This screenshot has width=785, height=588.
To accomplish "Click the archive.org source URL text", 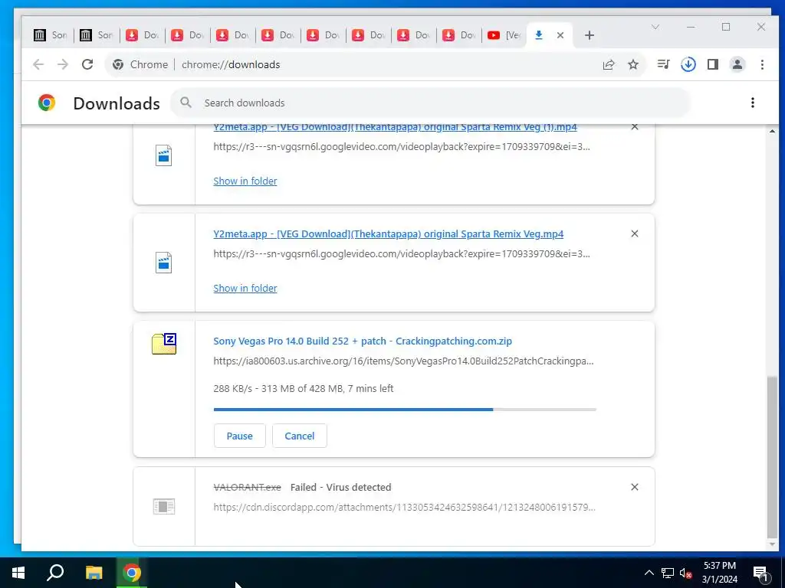I will (403, 361).
